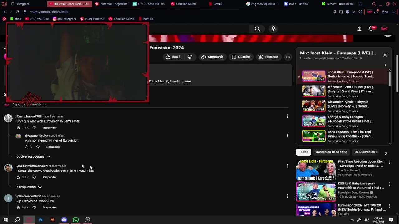Open Photoshop from the taskbar
The image size is (399, 224).
coord(41,220)
